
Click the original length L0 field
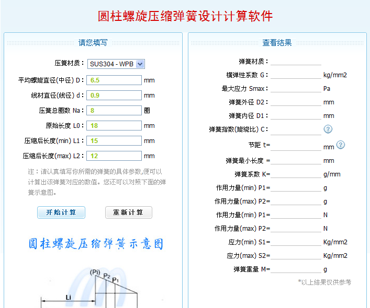[x=114, y=126]
